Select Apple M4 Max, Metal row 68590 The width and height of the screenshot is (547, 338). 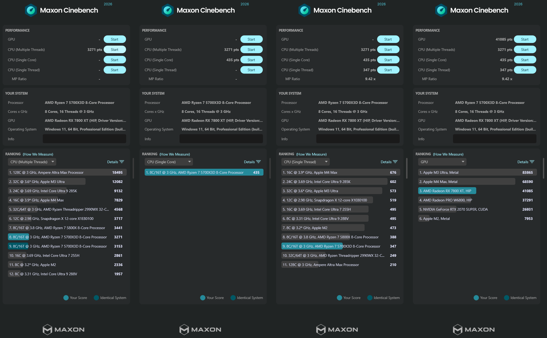coord(478,182)
